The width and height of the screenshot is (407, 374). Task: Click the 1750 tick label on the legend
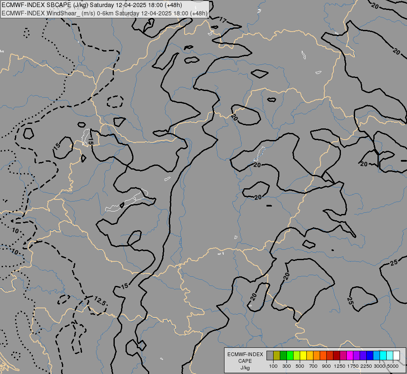[353, 366]
